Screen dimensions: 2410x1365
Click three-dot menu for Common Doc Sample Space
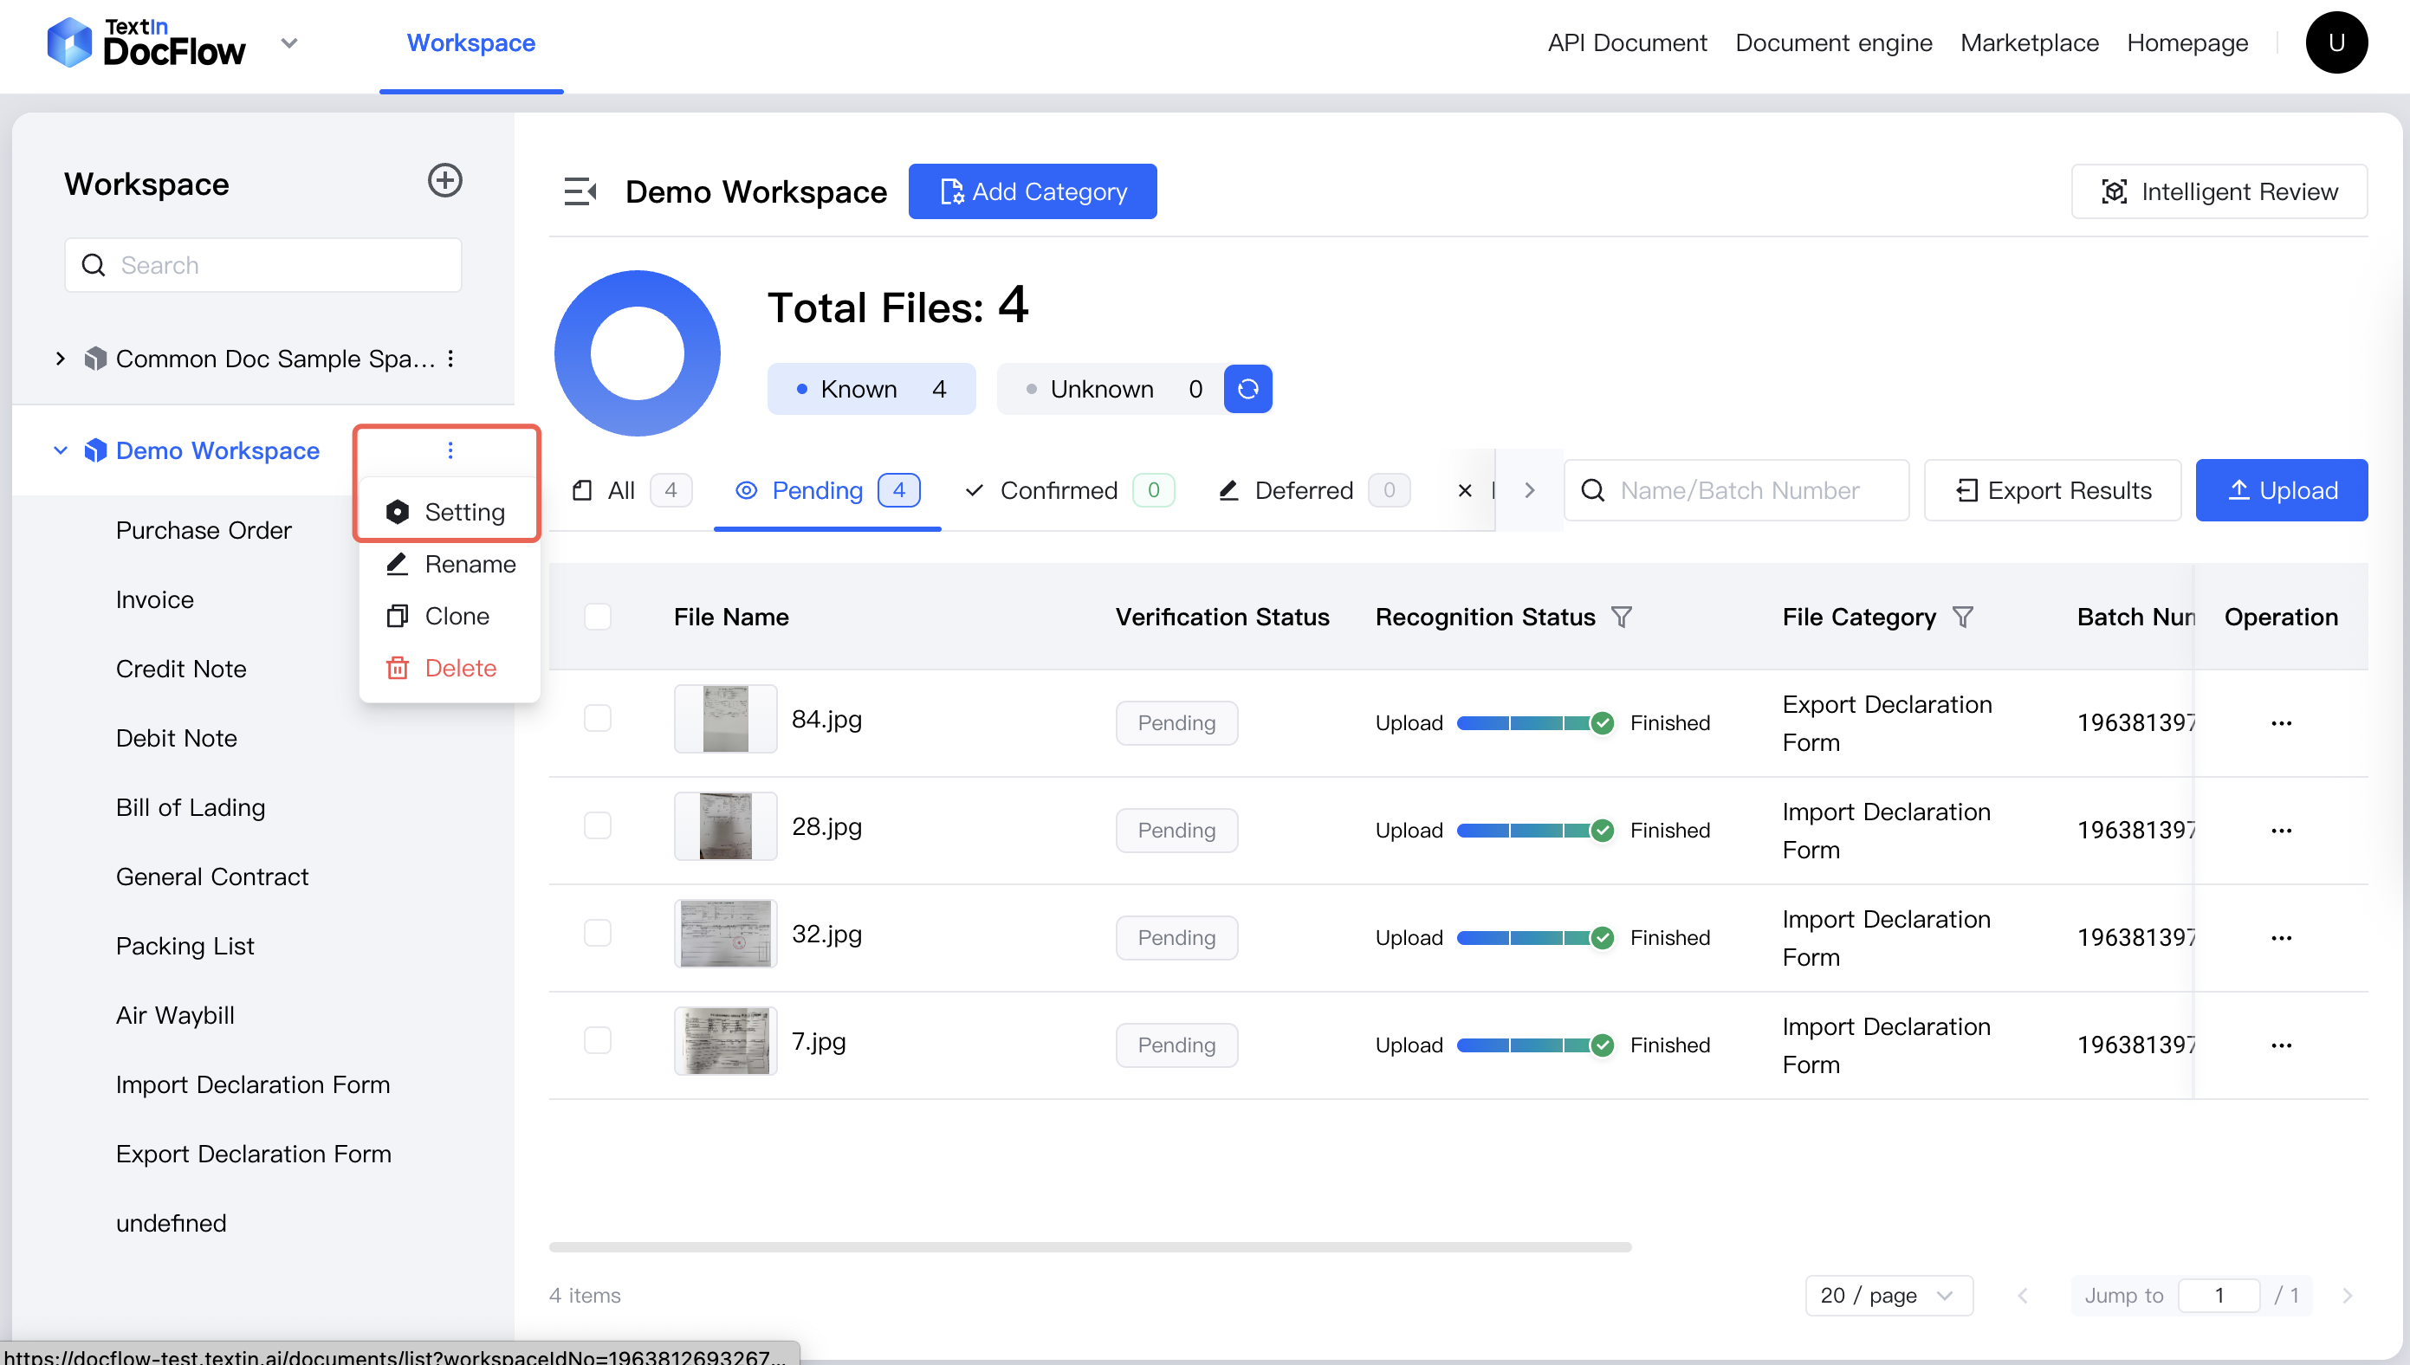pos(450,359)
